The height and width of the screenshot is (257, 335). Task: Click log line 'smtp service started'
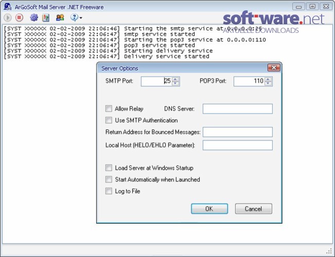click(x=99, y=34)
